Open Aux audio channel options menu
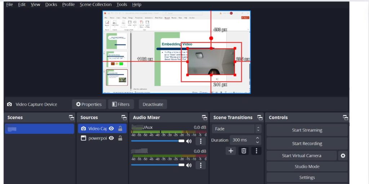 click(200, 141)
